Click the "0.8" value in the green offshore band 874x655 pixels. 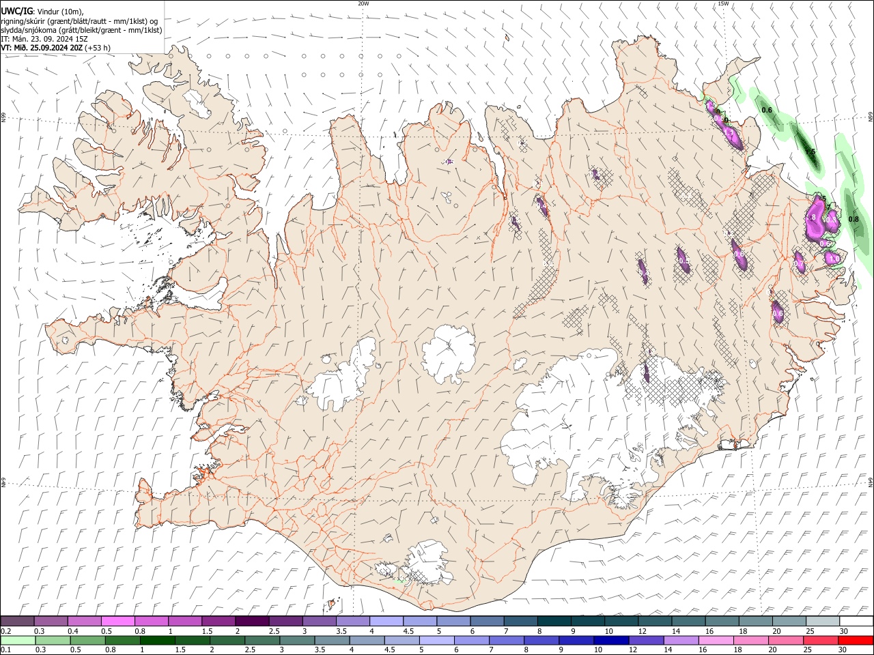click(x=854, y=219)
